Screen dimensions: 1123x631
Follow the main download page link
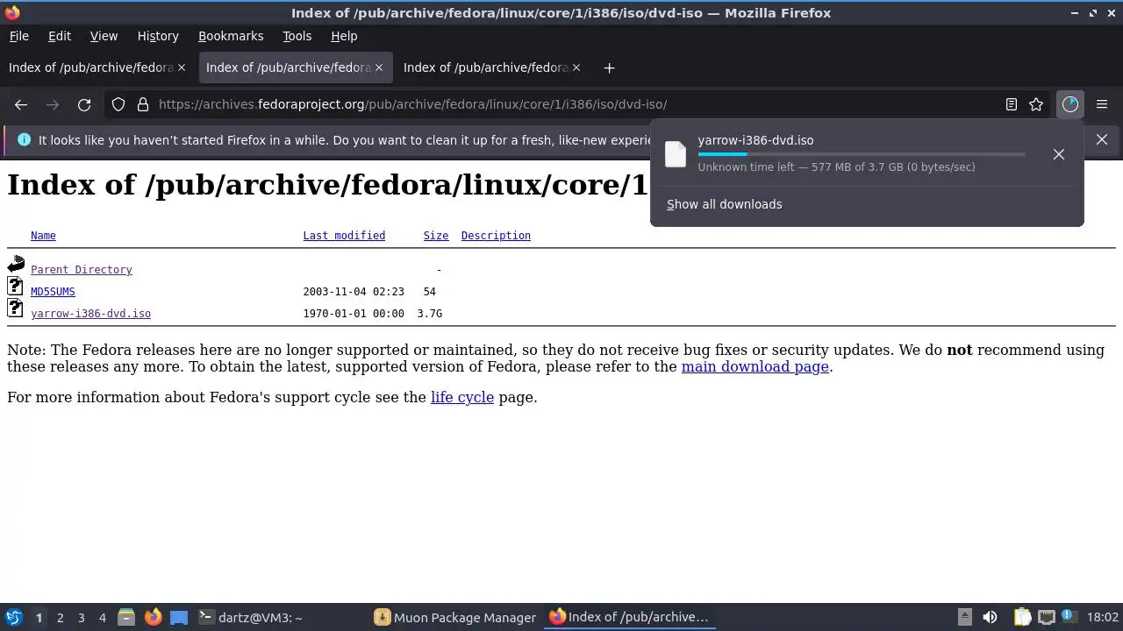[x=755, y=366]
